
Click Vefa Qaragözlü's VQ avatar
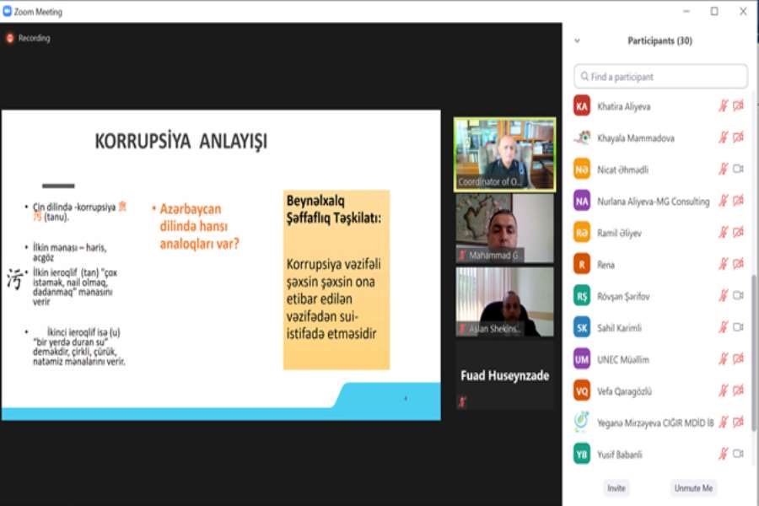click(582, 390)
